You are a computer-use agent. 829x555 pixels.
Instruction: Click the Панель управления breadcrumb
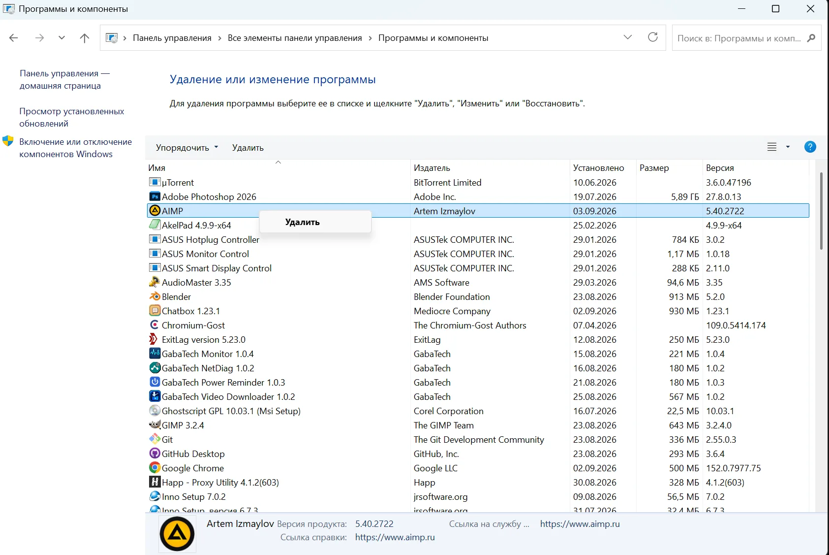click(x=172, y=38)
